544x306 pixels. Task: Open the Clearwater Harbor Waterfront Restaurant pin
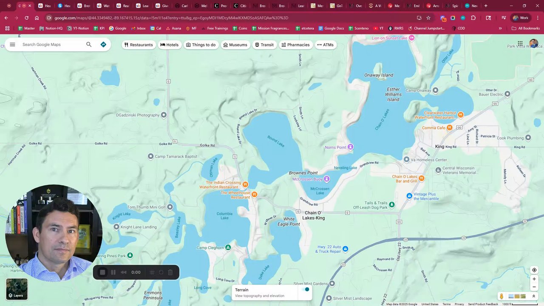tap(461, 115)
